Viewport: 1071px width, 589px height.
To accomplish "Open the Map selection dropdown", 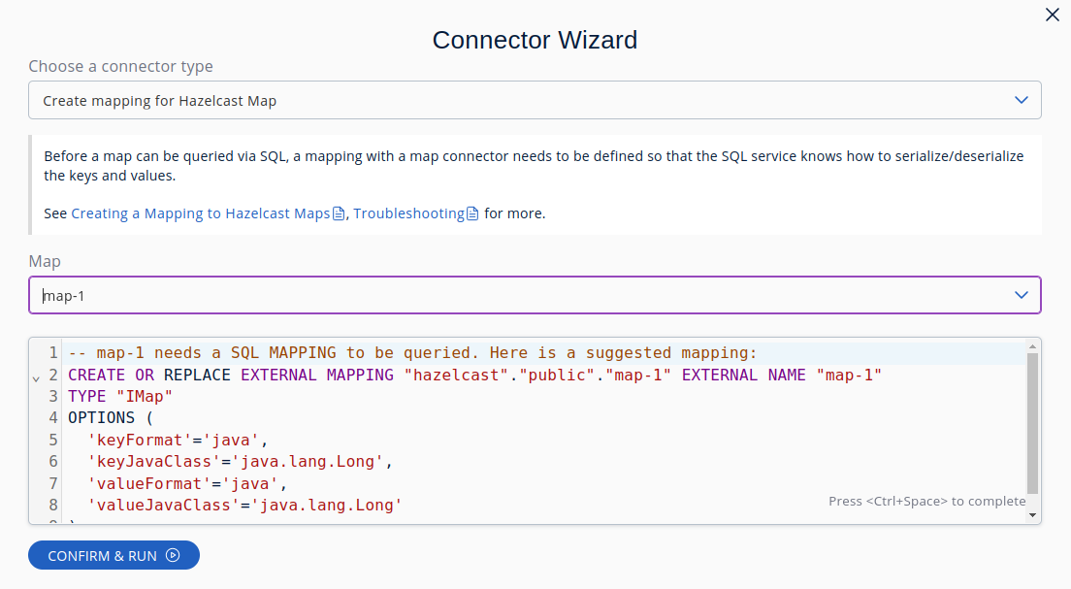I will click(534, 294).
